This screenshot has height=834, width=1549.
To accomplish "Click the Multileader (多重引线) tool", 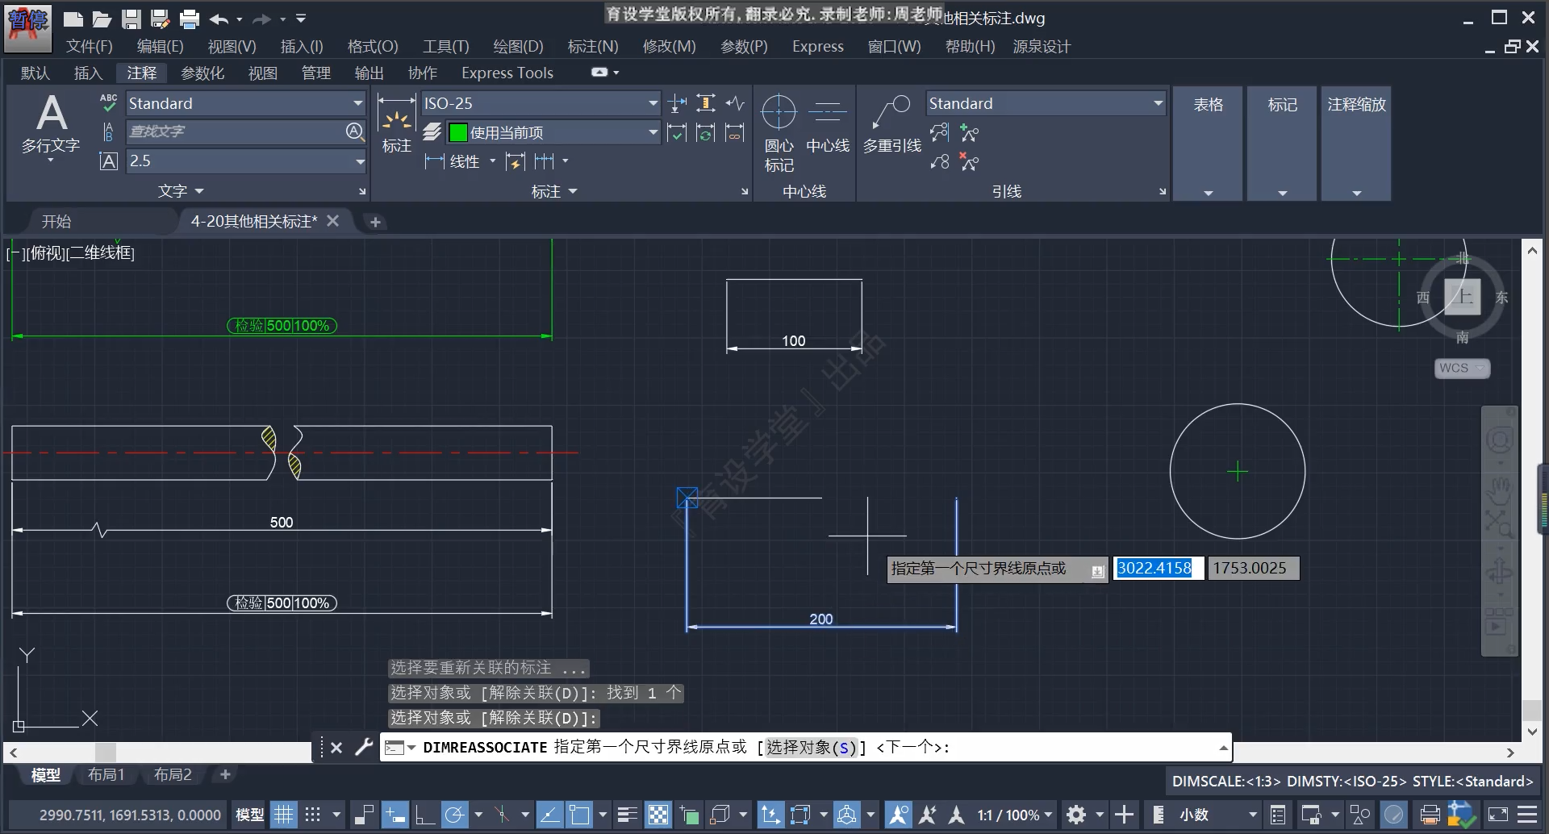I will [891, 125].
